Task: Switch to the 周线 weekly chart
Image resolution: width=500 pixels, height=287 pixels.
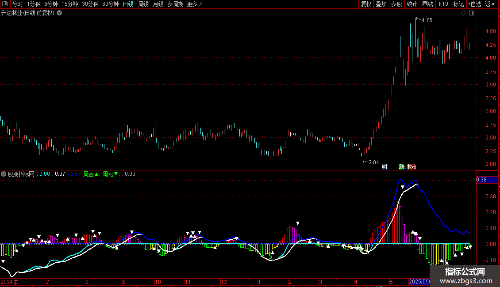Action: point(143,4)
